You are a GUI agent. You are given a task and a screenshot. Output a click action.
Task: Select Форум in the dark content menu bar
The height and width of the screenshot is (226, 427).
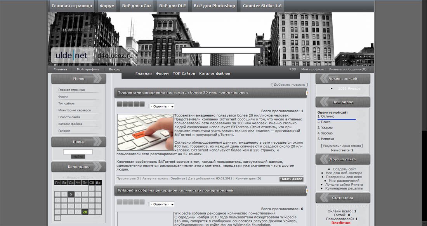point(162,73)
